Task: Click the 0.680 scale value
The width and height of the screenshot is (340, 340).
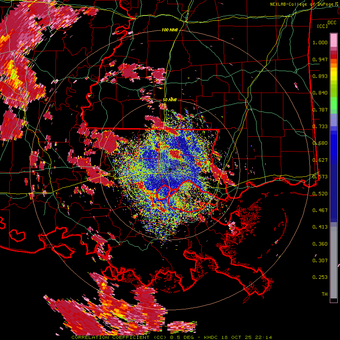Action: pyautogui.click(x=320, y=143)
